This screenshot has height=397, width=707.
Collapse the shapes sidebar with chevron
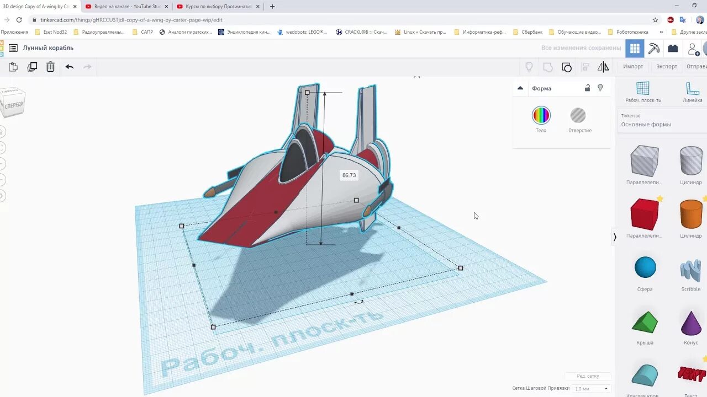(614, 237)
